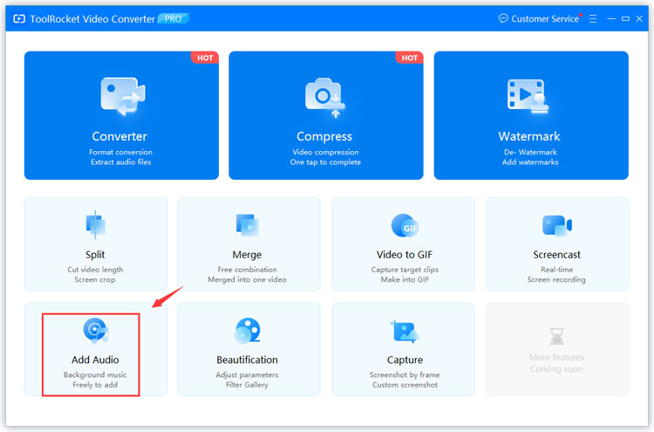The image size is (654, 432).
Task: Select the Add Audio title label
Action: (x=95, y=360)
